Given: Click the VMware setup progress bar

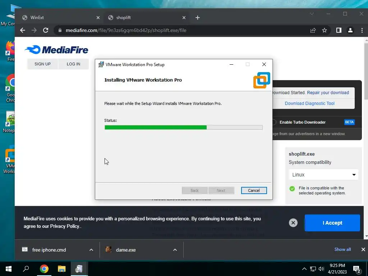Looking at the screenshot, I should pos(184,128).
